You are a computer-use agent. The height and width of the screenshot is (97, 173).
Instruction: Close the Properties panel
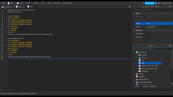click(172, 6)
